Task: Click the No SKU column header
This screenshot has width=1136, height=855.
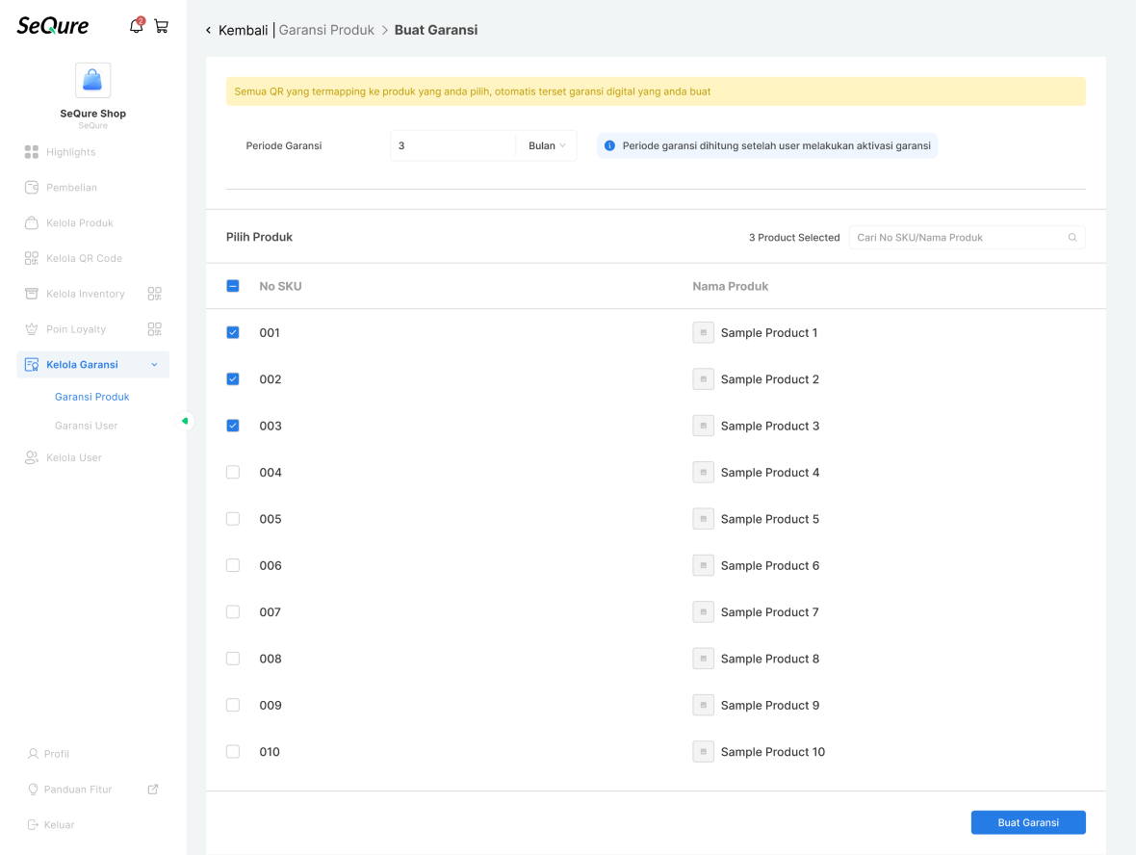Action: pyautogui.click(x=280, y=286)
